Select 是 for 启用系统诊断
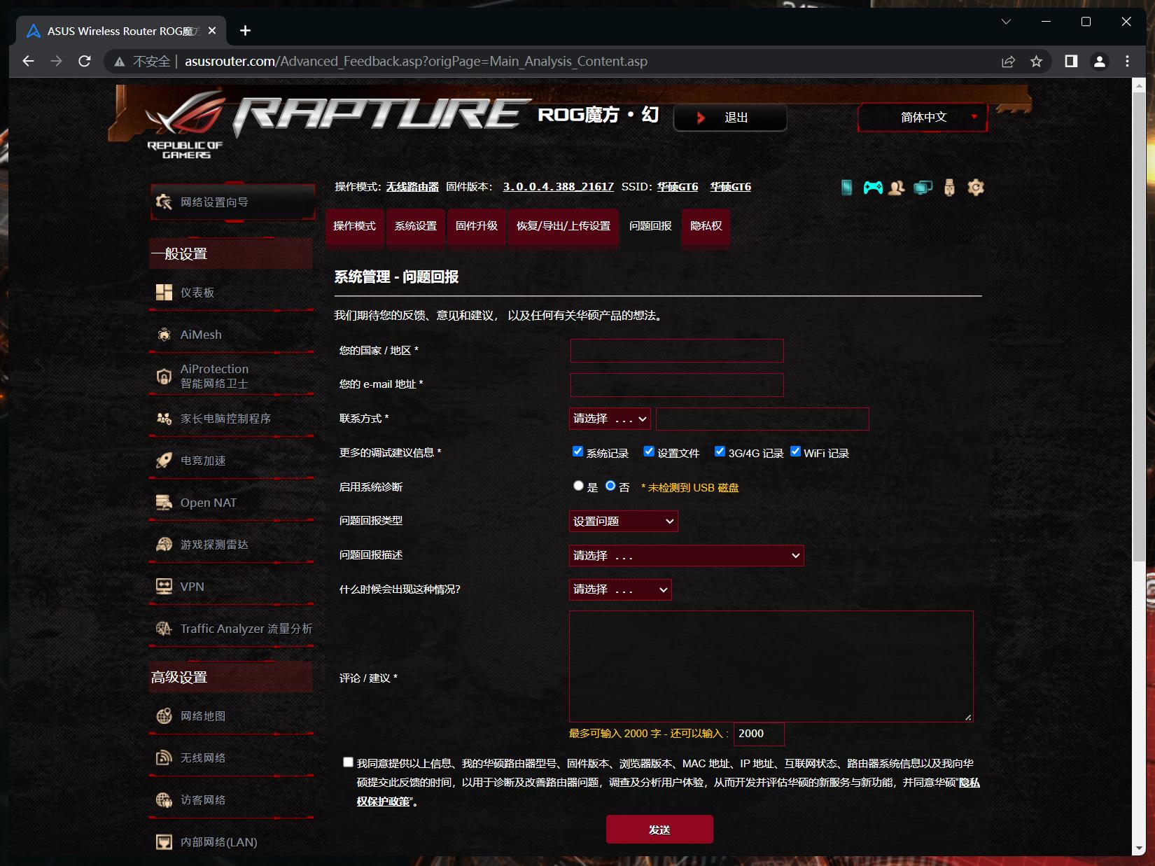The width and height of the screenshot is (1155, 866). coord(578,486)
